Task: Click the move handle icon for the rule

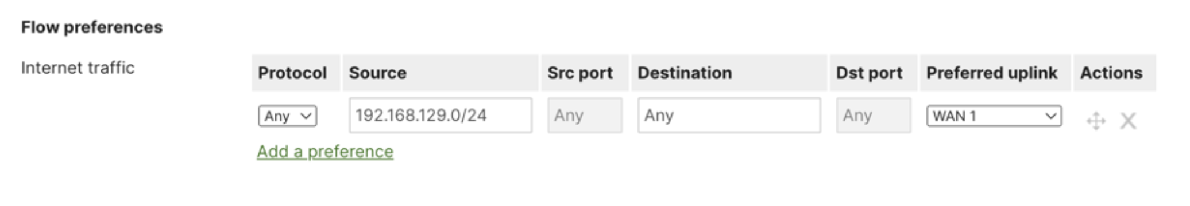Action: coord(1096,121)
